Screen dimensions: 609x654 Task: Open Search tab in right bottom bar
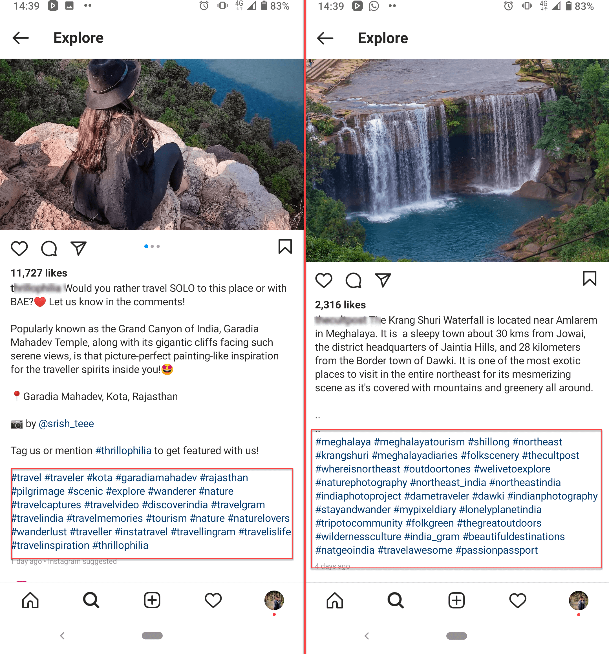pos(396,600)
